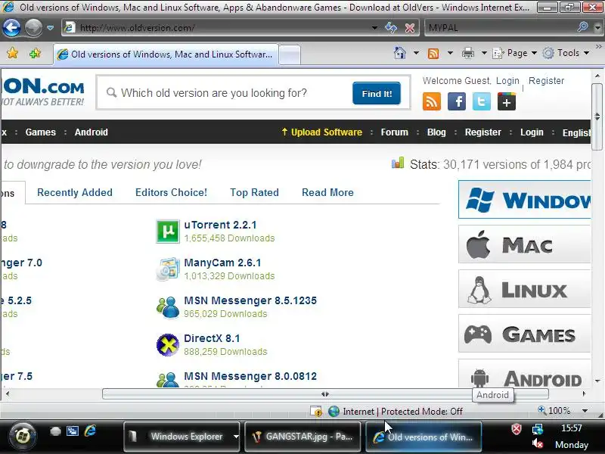Select the Mac platform banner
The width and height of the screenshot is (605, 454).
click(x=525, y=244)
